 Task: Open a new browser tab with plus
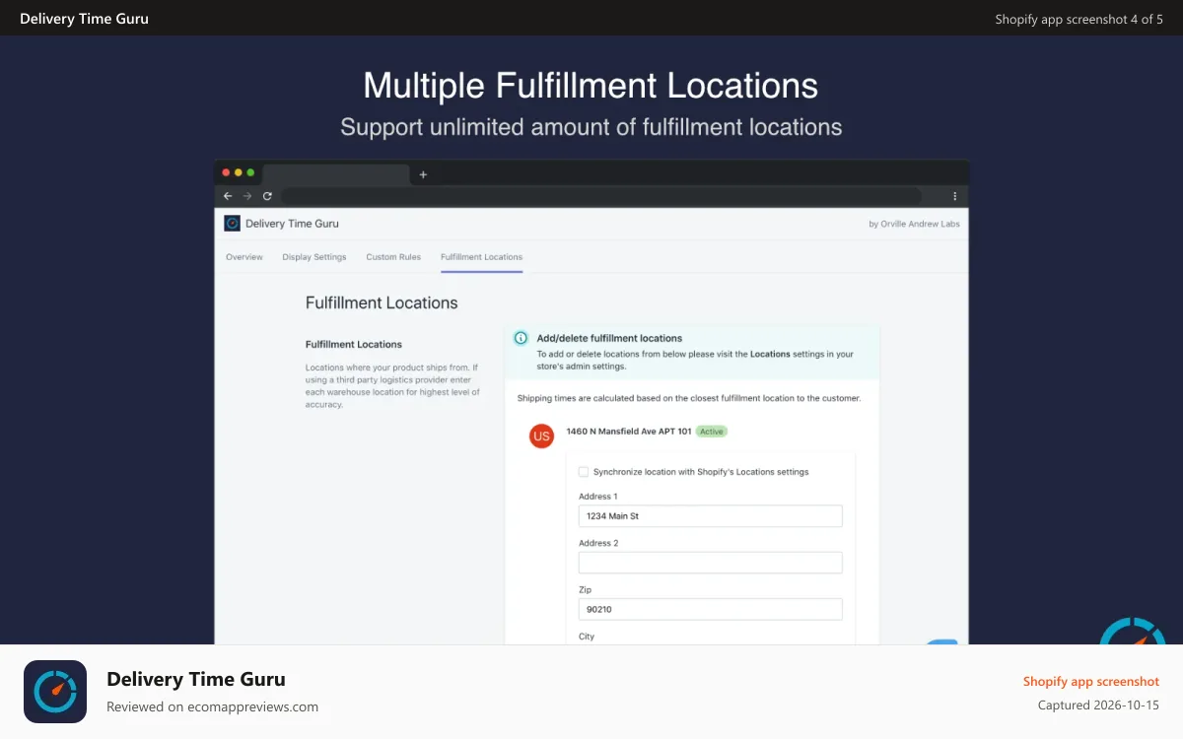point(423,174)
